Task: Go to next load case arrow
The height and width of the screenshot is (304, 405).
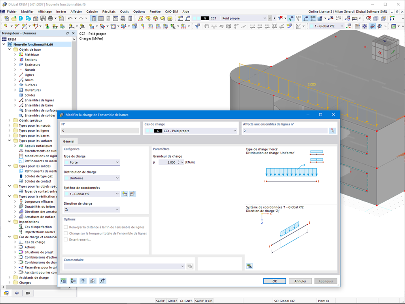Action: pyautogui.click(x=274, y=18)
